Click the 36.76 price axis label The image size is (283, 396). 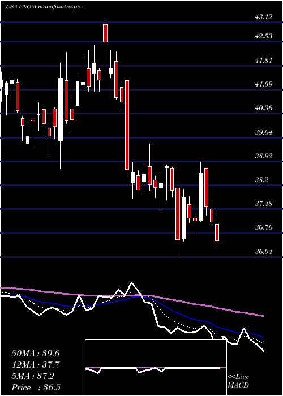[x=264, y=227]
